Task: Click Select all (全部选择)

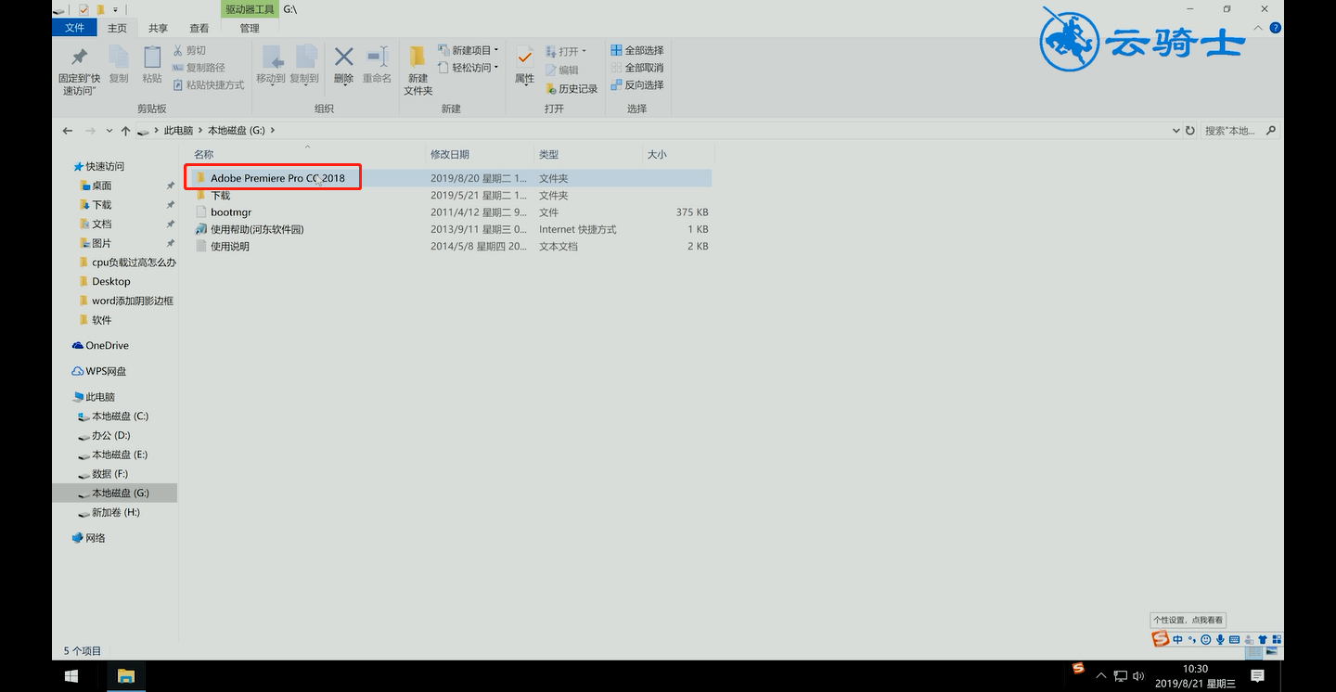Action: [637, 50]
